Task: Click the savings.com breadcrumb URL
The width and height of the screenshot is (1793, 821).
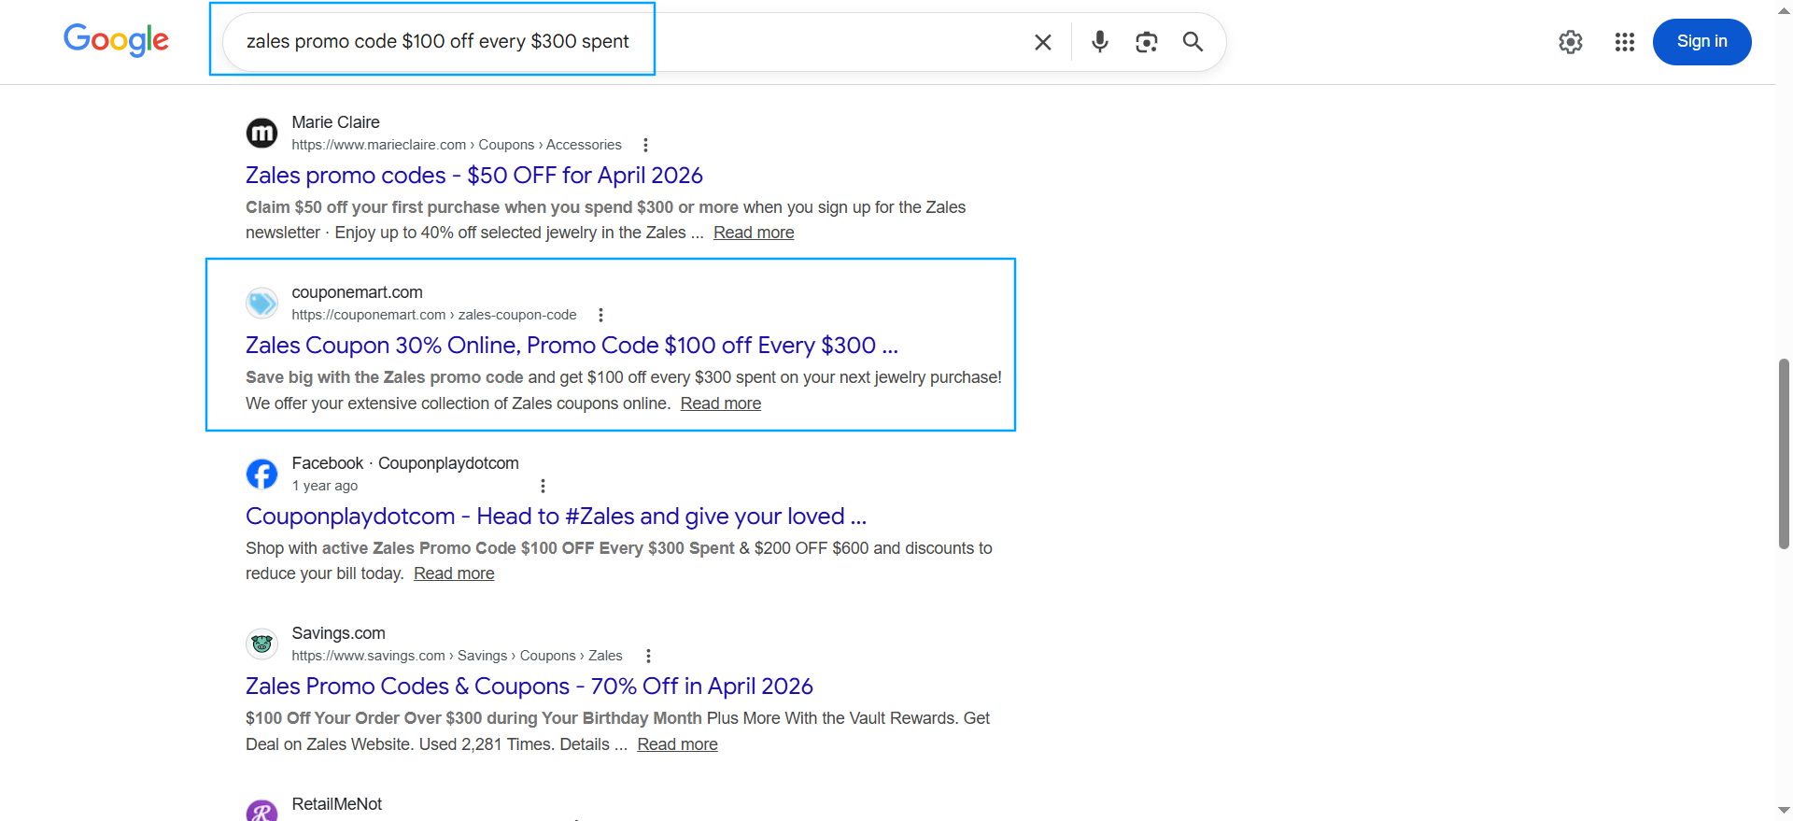Action: pyautogui.click(x=457, y=656)
